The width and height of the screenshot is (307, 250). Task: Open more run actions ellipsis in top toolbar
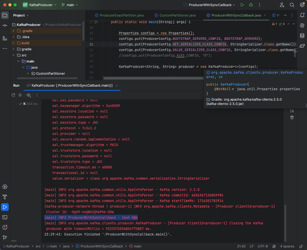(x=260, y=5)
